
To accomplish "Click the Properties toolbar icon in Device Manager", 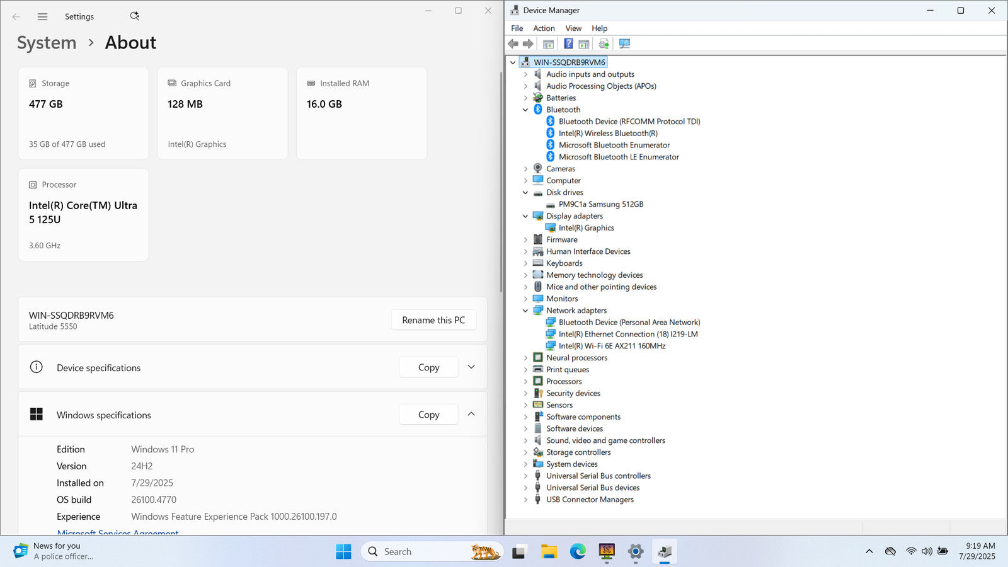I will pyautogui.click(x=548, y=44).
